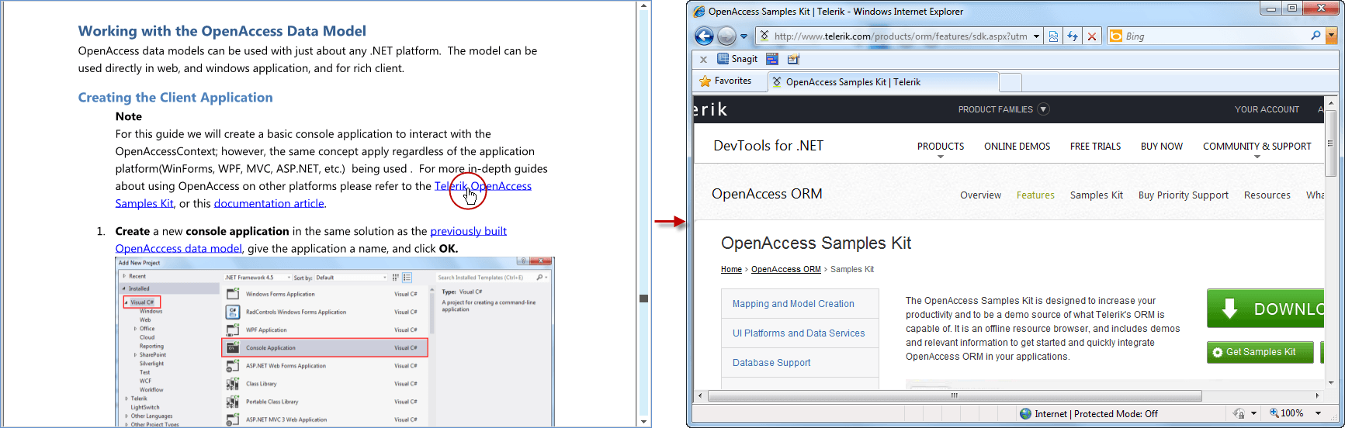Click the Internet zone globe icon in status bar
The height and width of the screenshot is (428, 1345).
1025,414
